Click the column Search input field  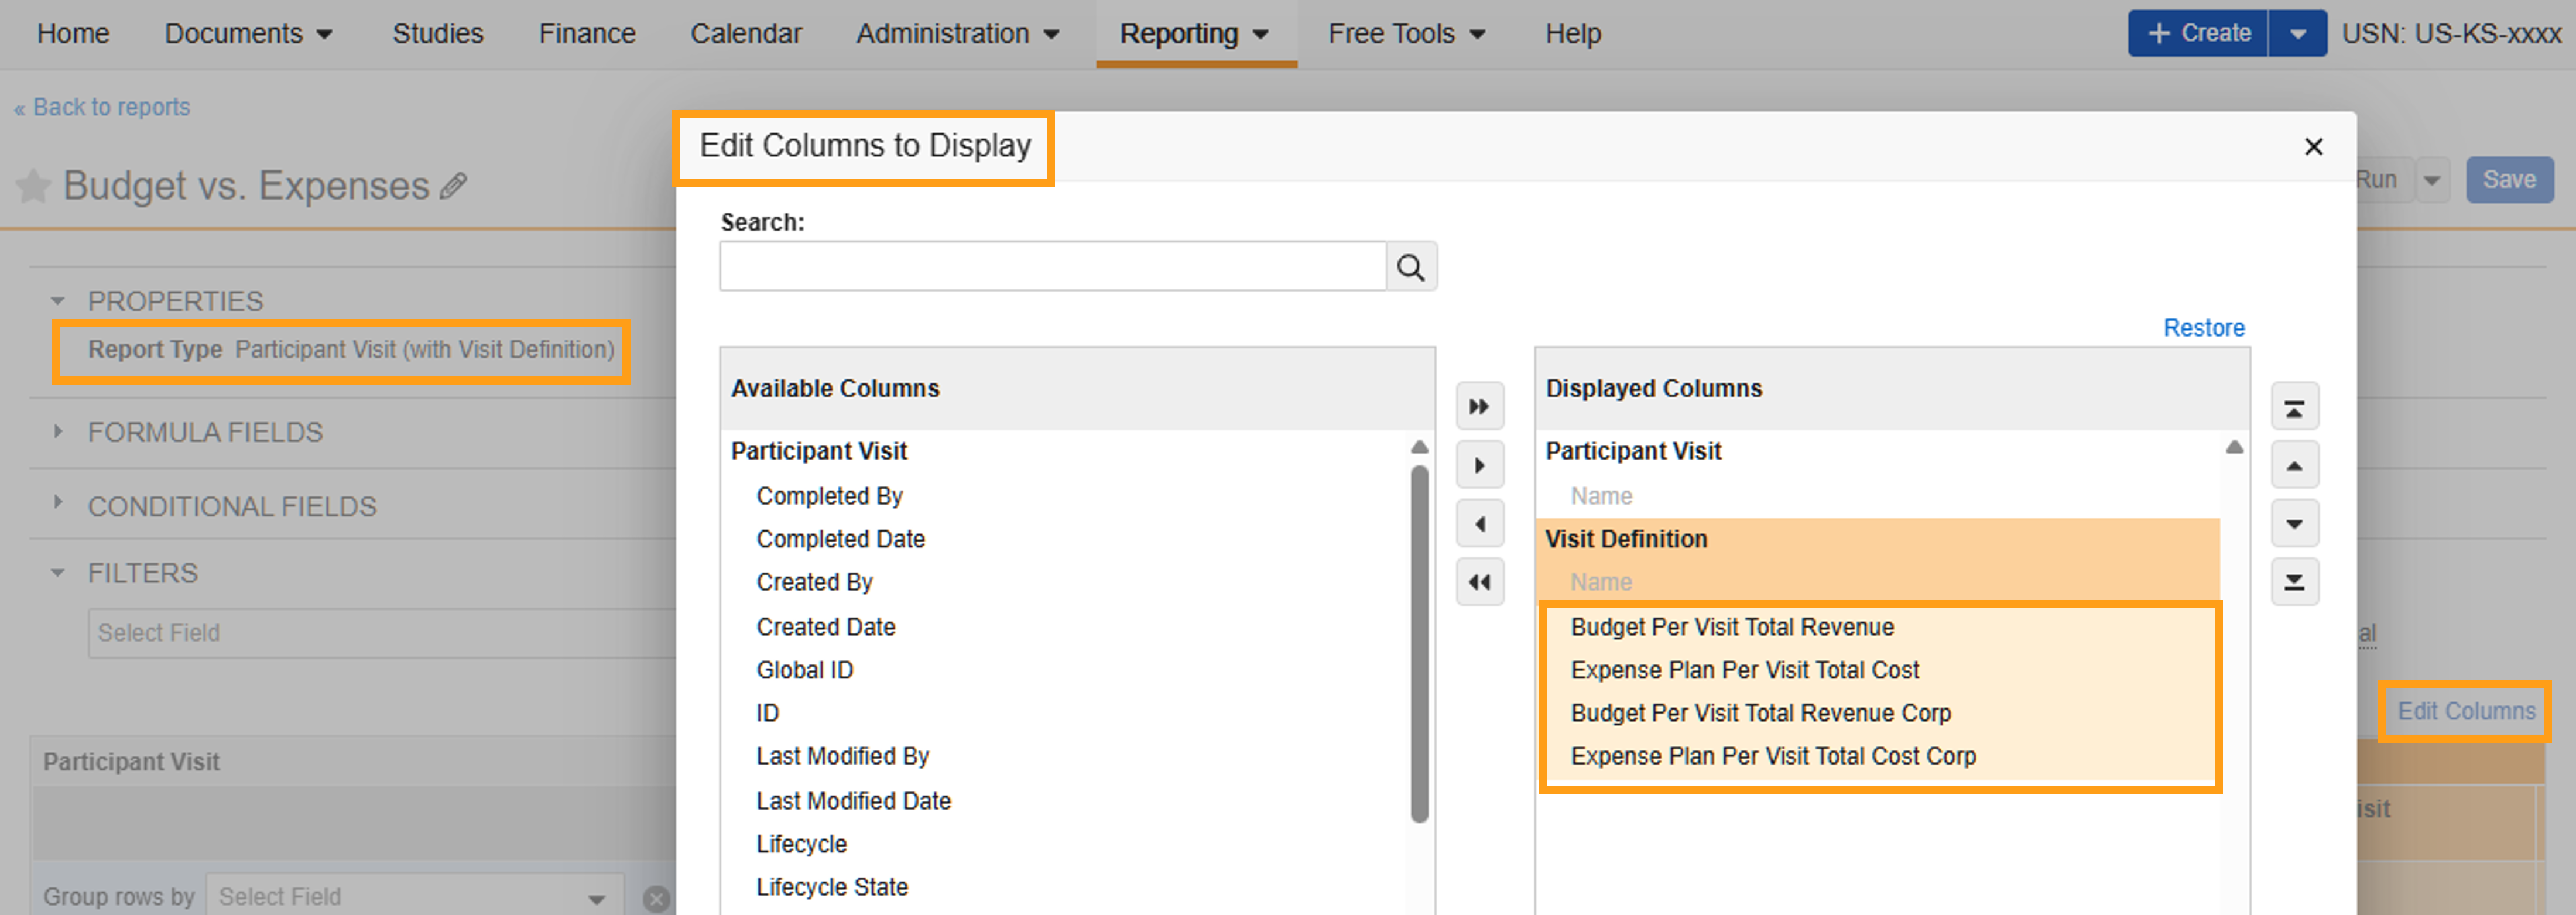[x=1052, y=267]
